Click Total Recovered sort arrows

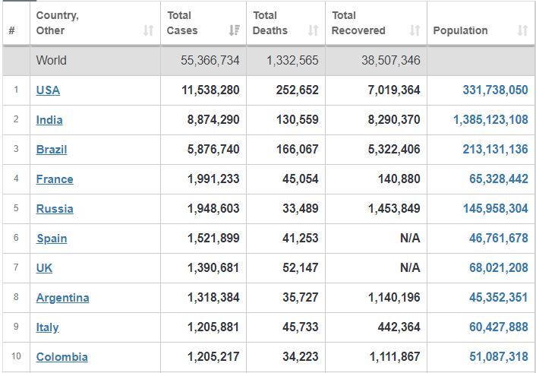point(415,30)
